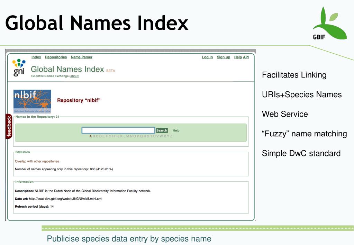This screenshot has width=354, height=245.
Task: Open the Help link in top navigation
Action: 238,57
